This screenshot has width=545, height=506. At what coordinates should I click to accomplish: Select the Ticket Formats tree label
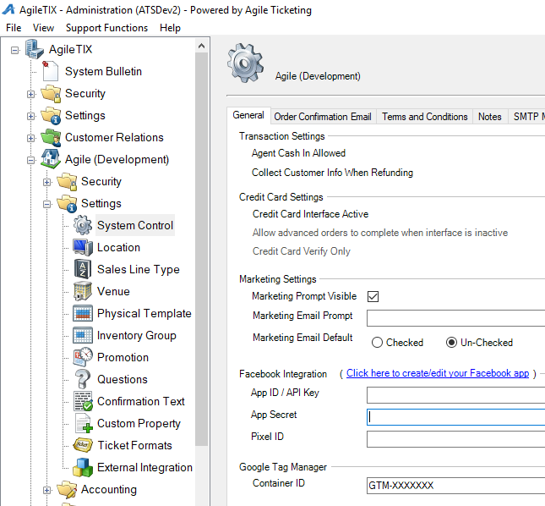[134, 445]
